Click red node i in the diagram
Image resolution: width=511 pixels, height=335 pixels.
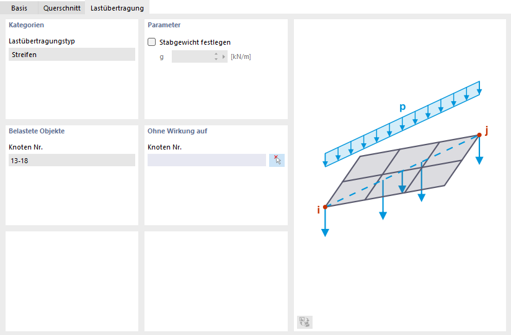(325, 207)
